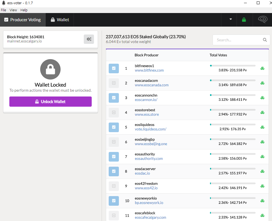Open eoscannonchn producer info icon

[262, 98]
